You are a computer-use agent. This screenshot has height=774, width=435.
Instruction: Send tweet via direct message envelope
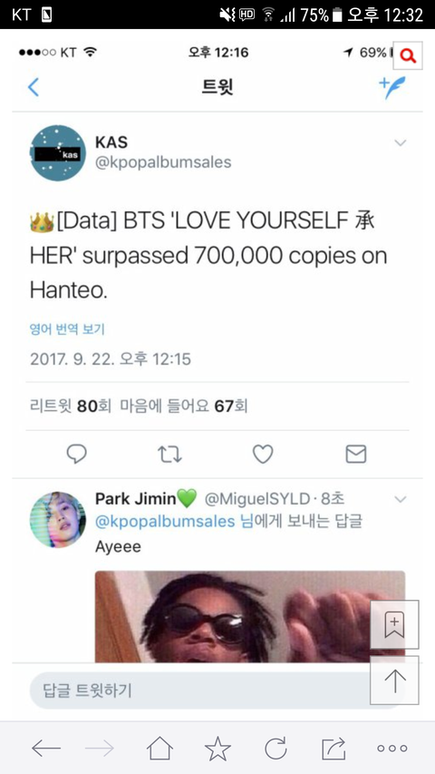coord(355,454)
